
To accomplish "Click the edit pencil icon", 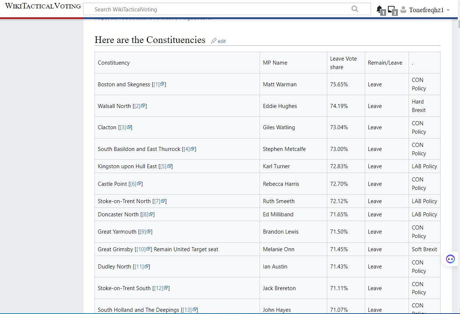I will (x=214, y=41).
